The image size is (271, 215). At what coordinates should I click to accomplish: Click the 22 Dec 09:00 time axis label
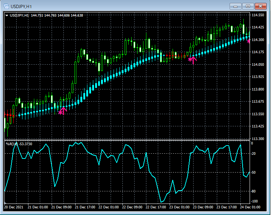132,207
